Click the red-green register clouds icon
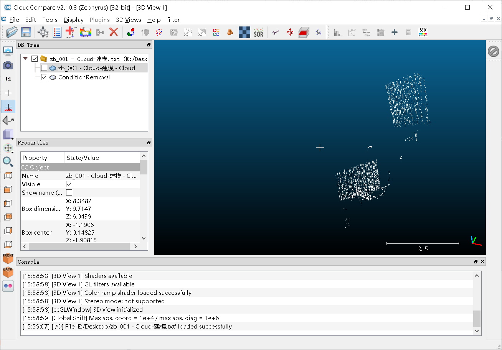 tap(131, 33)
